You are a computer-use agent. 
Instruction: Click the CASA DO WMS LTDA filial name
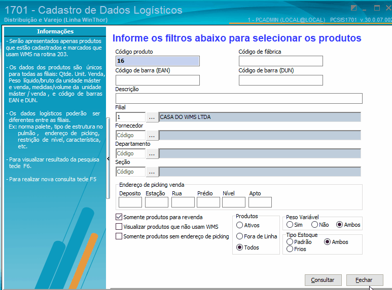coord(260,117)
